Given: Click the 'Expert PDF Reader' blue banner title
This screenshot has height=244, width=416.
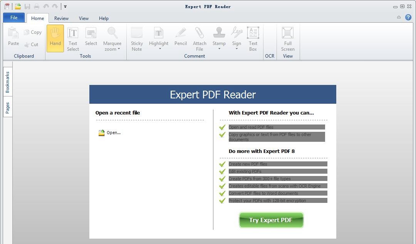Looking at the screenshot, I should click(213, 95).
